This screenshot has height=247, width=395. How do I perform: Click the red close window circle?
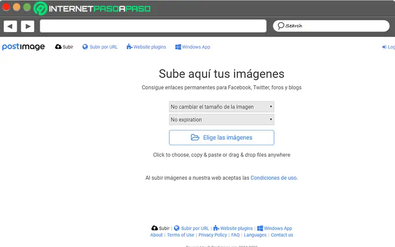coord(6,7)
